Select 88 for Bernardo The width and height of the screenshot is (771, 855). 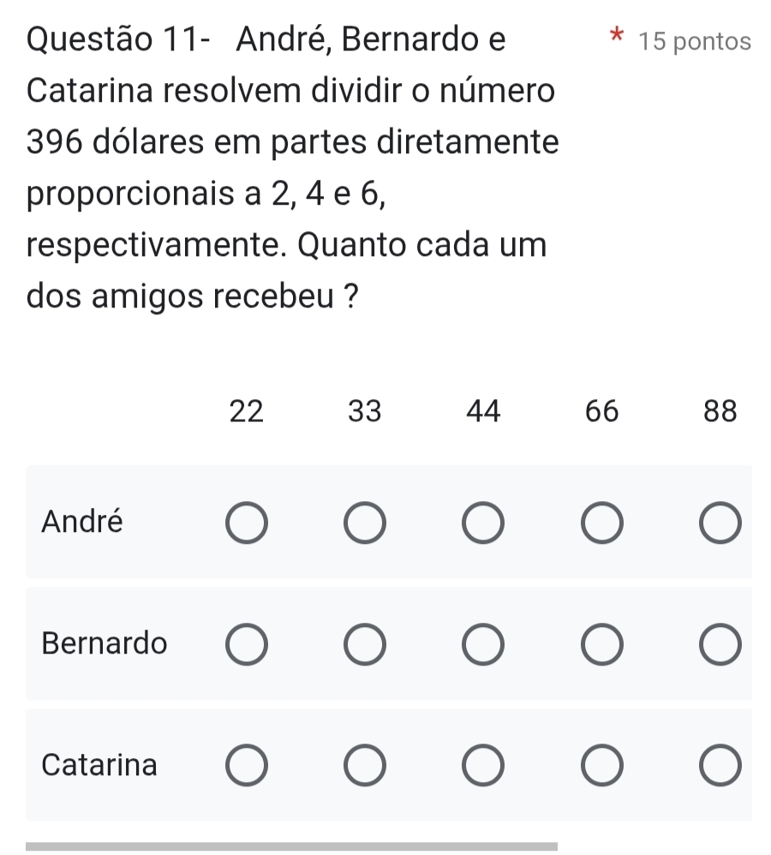pyautogui.click(x=720, y=645)
